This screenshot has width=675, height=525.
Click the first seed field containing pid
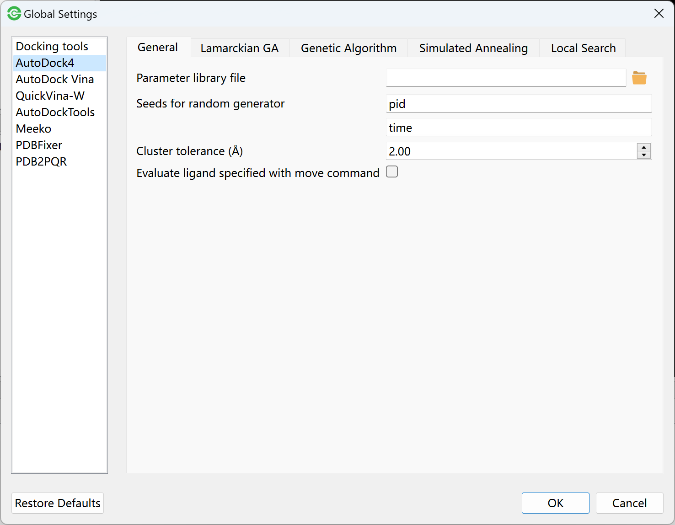pos(519,103)
